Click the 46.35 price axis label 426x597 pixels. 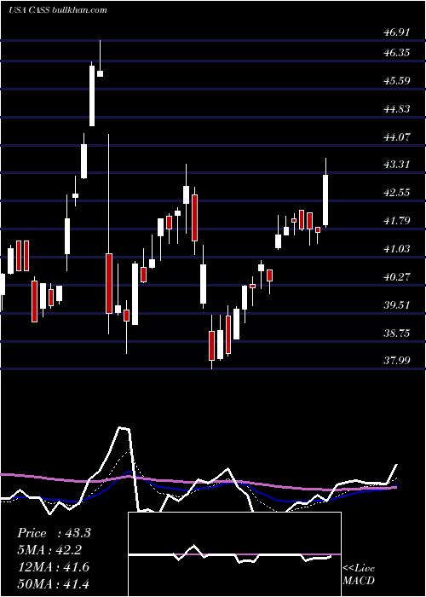(397, 53)
